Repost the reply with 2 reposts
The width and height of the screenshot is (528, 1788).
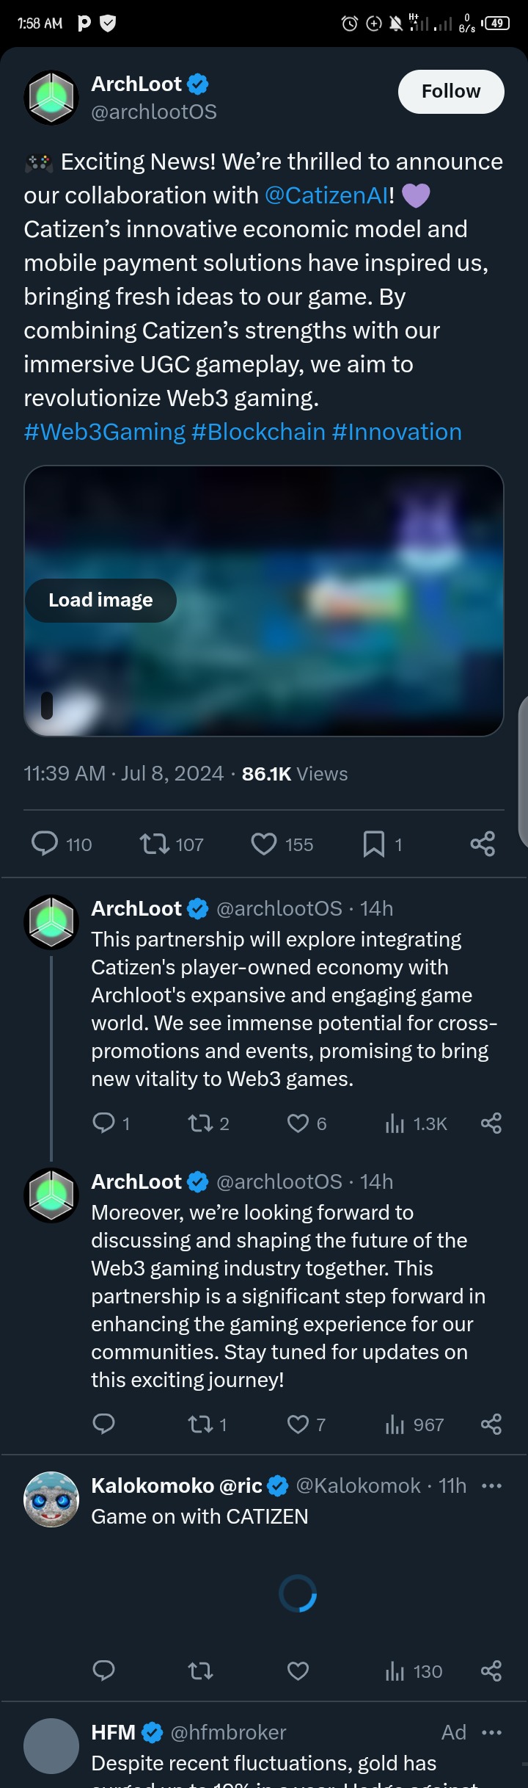[199, 1123]
